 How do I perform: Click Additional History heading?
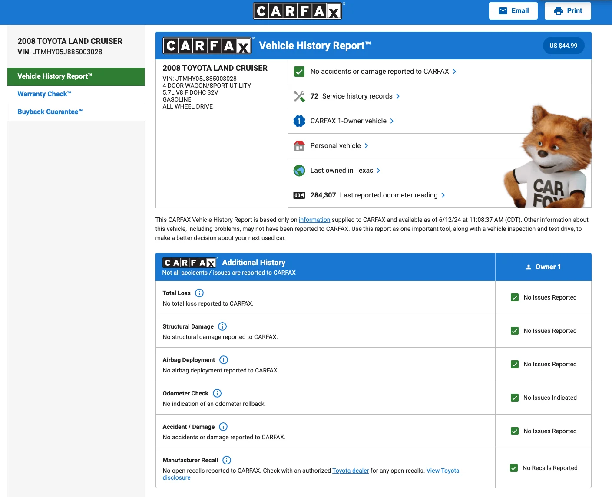point(254,263)
